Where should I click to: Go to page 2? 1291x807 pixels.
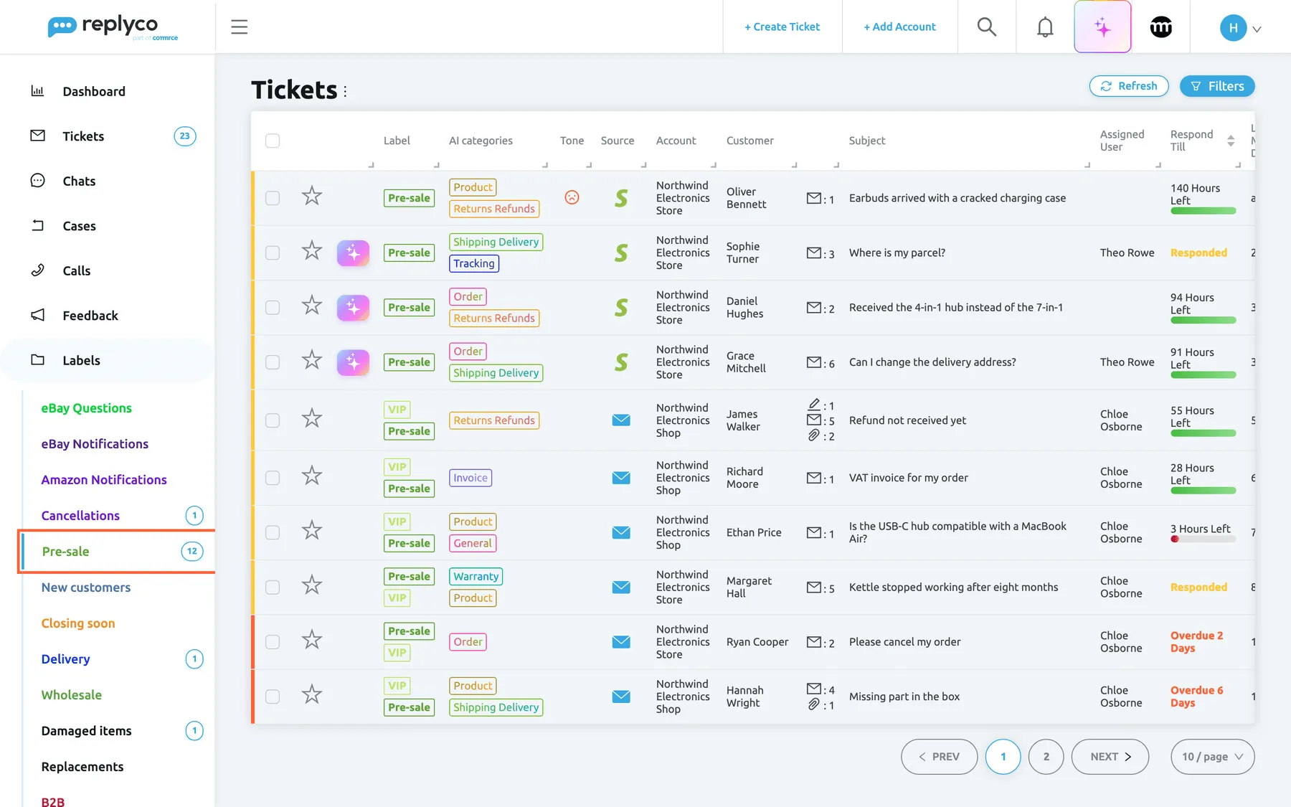pyautogui.click(x=1046, y=757)
